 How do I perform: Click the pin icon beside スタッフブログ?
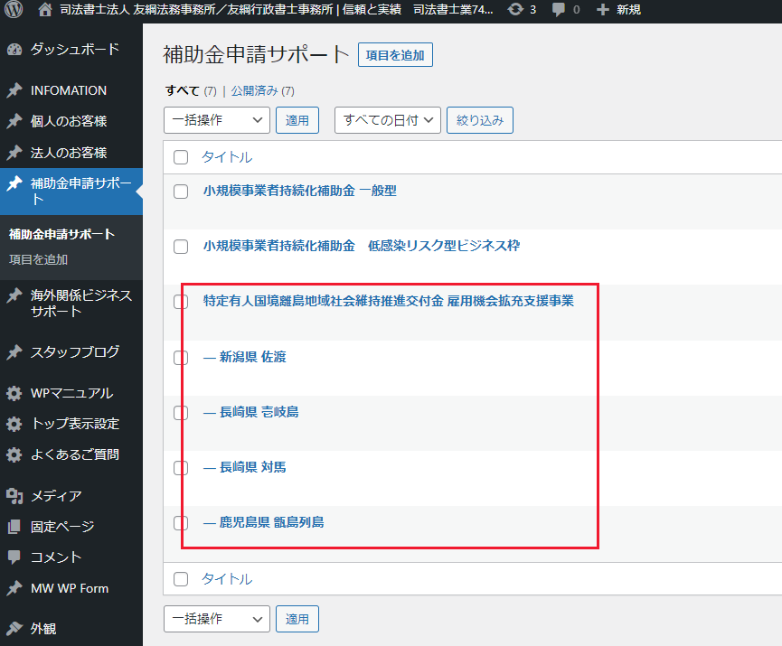tap(14, 352)
